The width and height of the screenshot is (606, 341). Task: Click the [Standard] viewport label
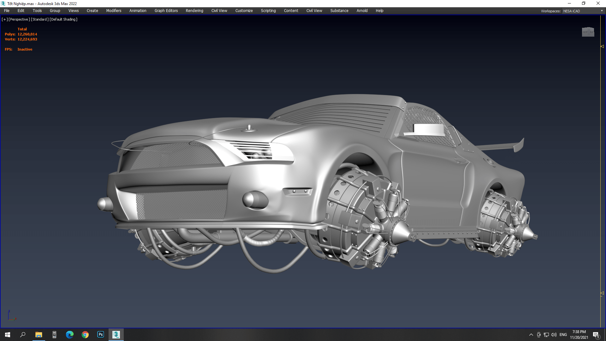click(x=40, y=19)
